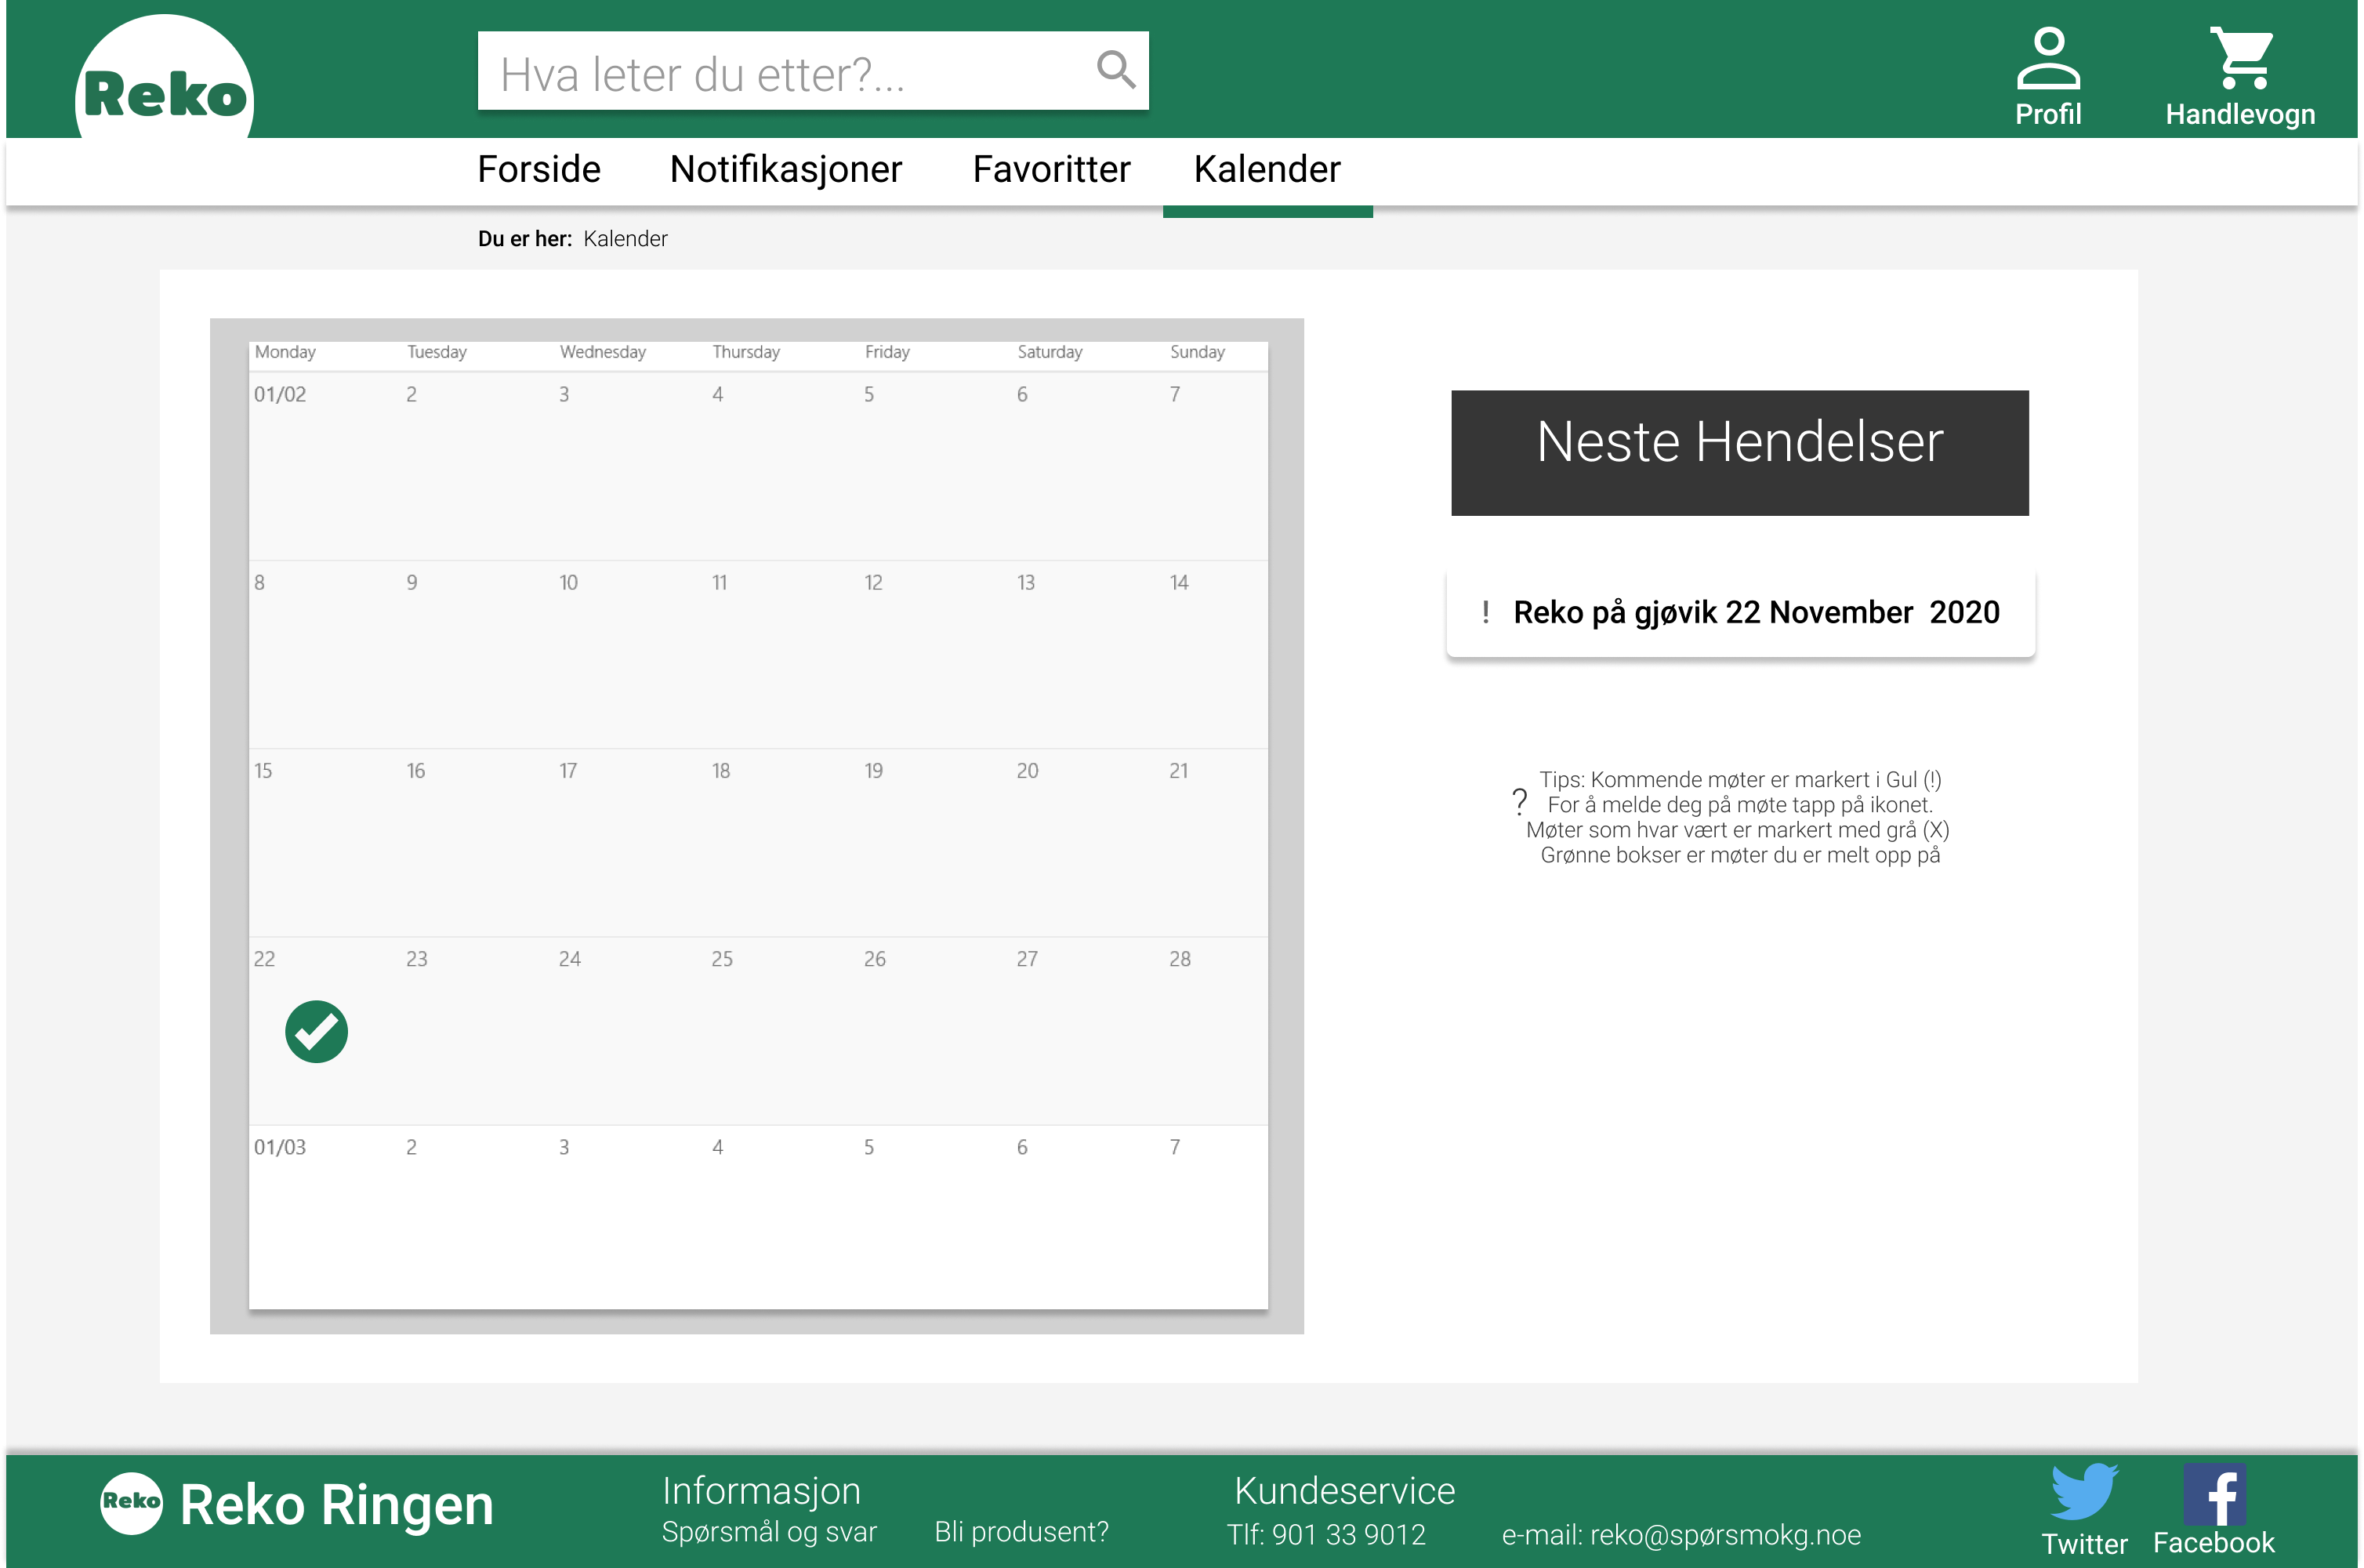Viewport: 2364px width, 1568px height.
Task: Select the Kalender tab
Action: click(1267, 169)
